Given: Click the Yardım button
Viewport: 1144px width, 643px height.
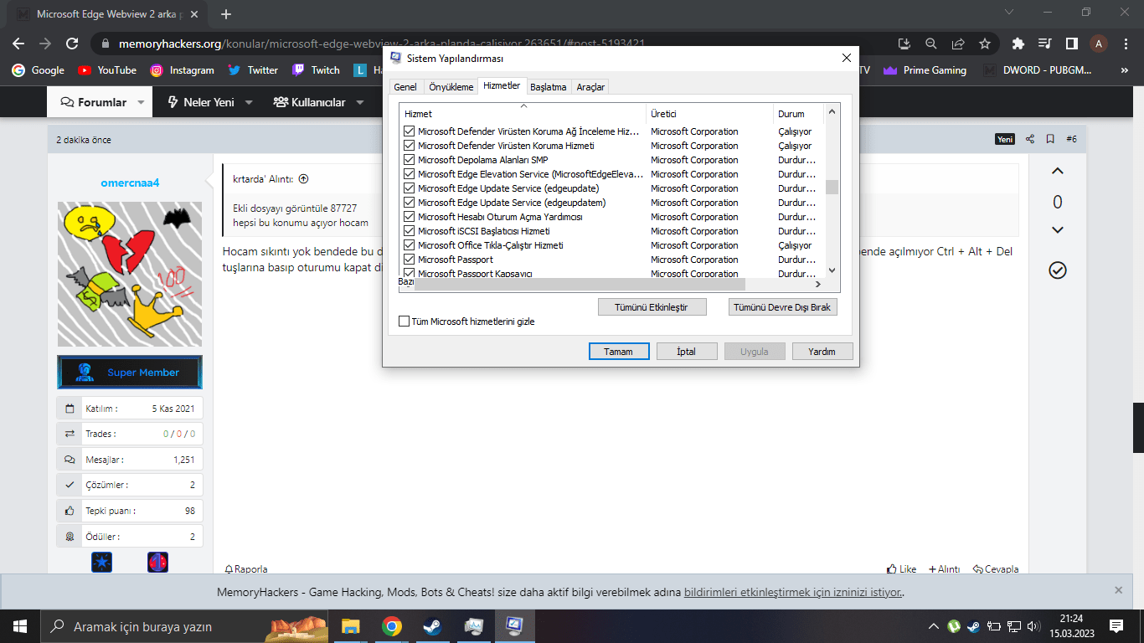Looking at the screenshot, I should (822, 352).
